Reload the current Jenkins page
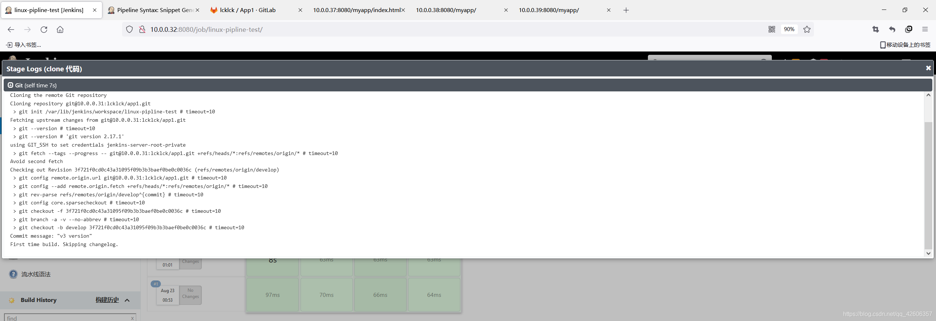This screenshot has width=936, height=321. [44, 29]
